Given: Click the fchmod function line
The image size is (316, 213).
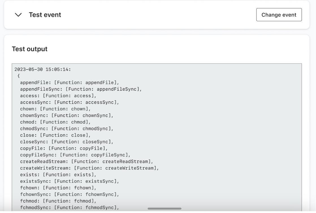Looking at the screenshot, I should pos(58,200).
